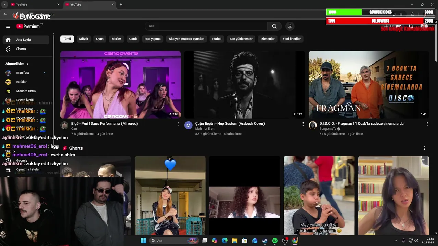Click the Chrome taskbar icon
The width and height of the screenshot is (438, 246).
(x=295, y=241)
